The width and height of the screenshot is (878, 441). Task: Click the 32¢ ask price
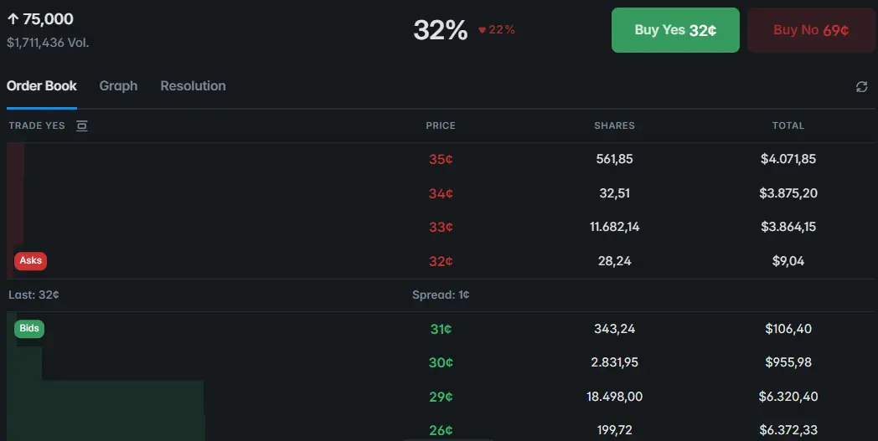pyautogui.click(x=441, y=261)
